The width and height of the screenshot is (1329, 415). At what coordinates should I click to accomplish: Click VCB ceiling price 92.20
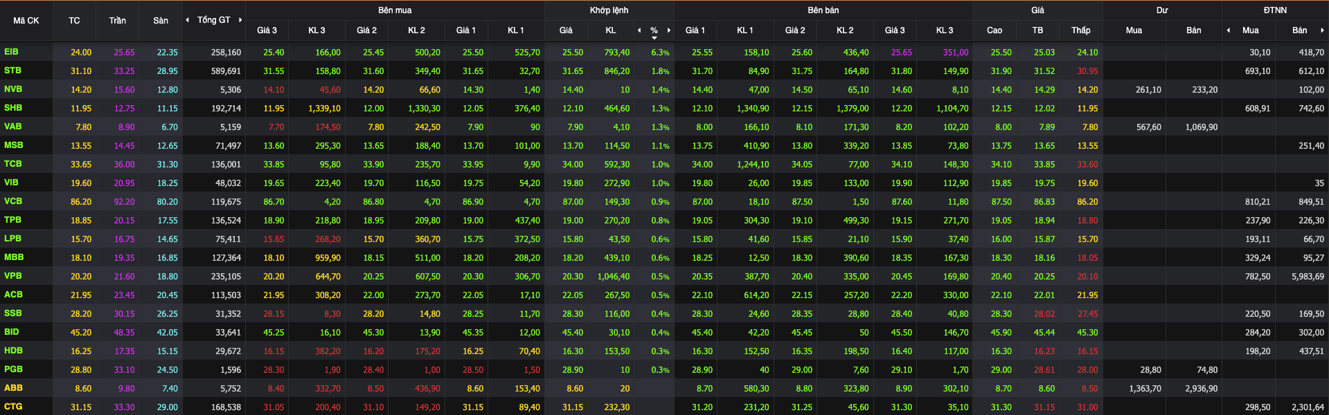(125, 202)
